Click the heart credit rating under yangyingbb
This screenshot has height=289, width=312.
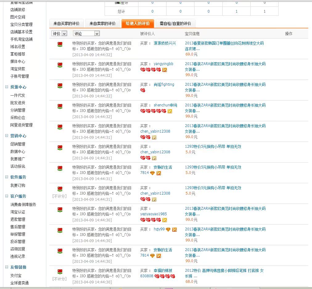point(151,70)
